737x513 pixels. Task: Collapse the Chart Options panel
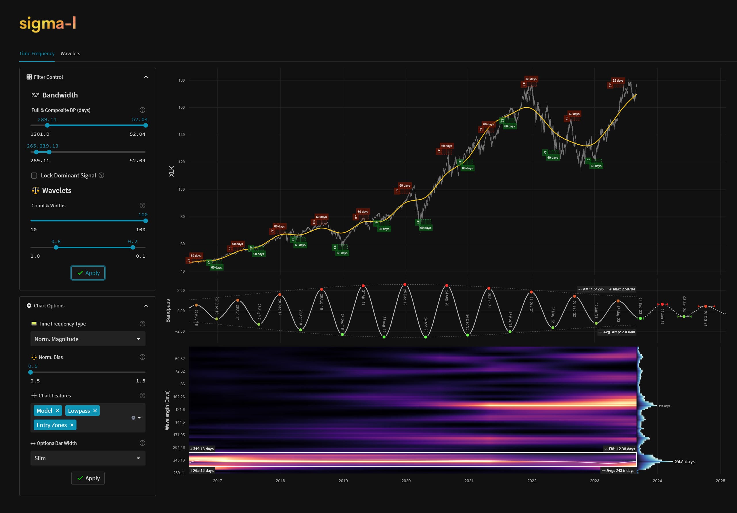coord(146,306)
